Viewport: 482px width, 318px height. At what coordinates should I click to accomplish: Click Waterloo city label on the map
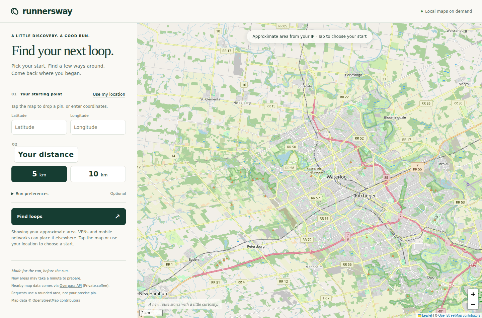coord(337,177)
